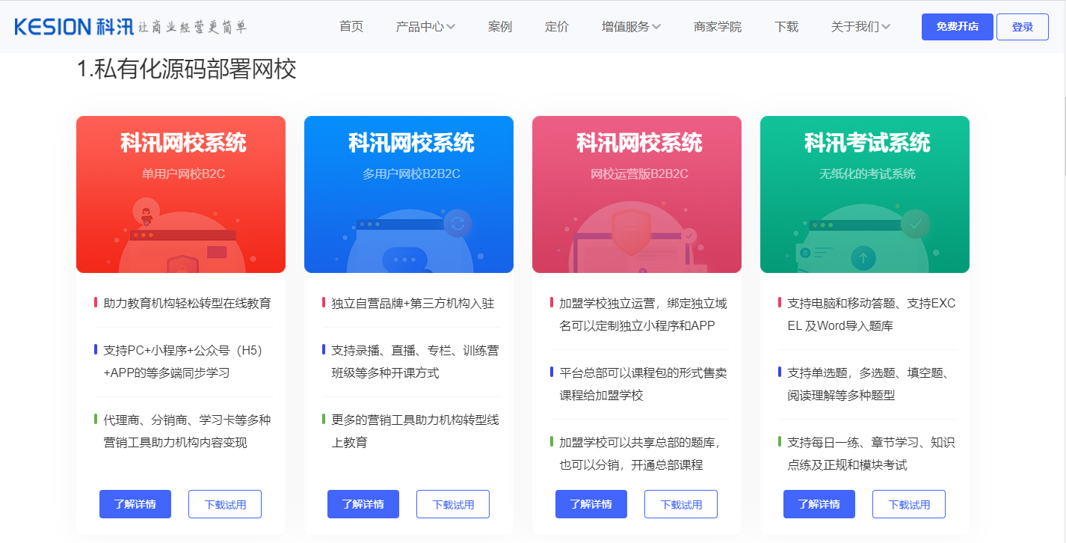Open the 下载 nav item
Screen dimensions: 1066x543
pyautogui.click(x=786, y=27)
